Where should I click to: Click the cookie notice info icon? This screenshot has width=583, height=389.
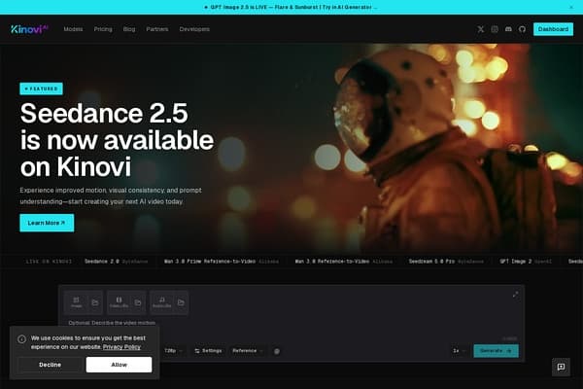click(21, 338)
